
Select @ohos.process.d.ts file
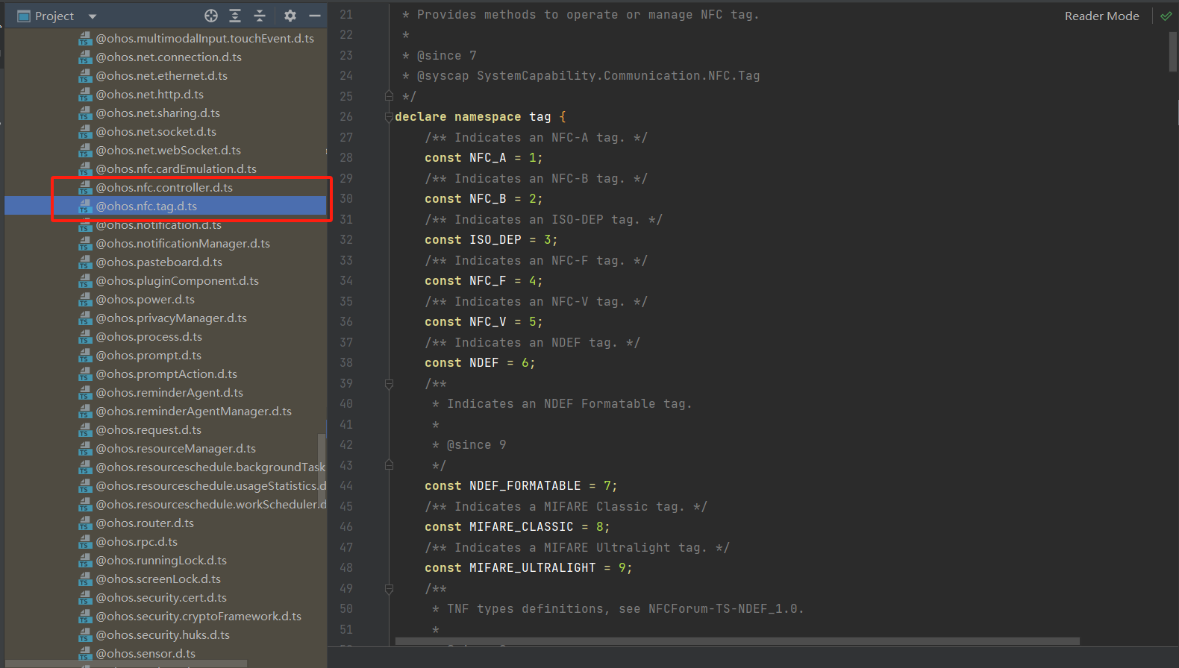point(148,336)
